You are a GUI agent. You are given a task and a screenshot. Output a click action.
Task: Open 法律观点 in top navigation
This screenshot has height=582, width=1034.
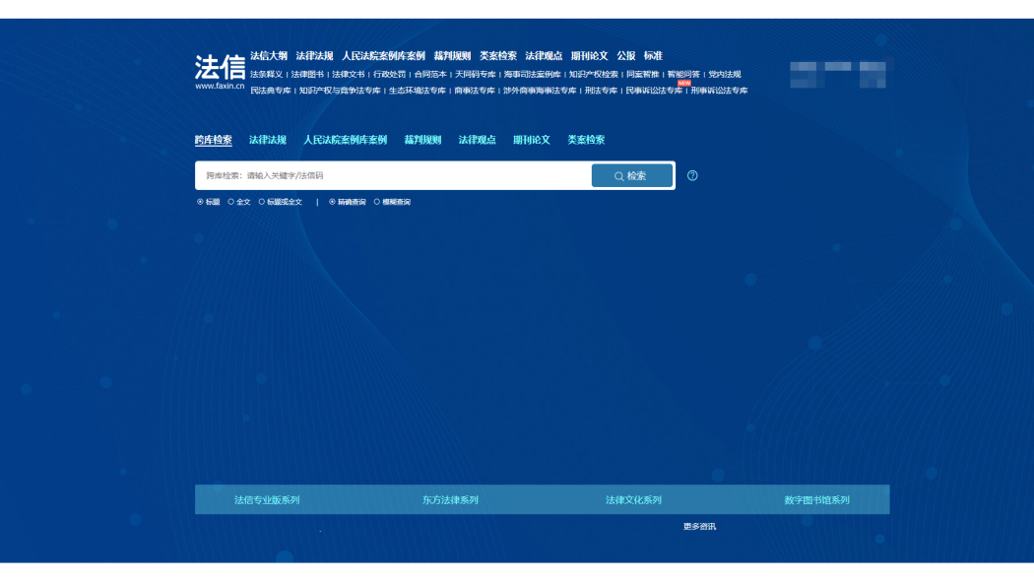click(x=544, y=56)
